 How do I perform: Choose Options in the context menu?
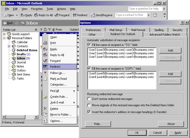60,121
